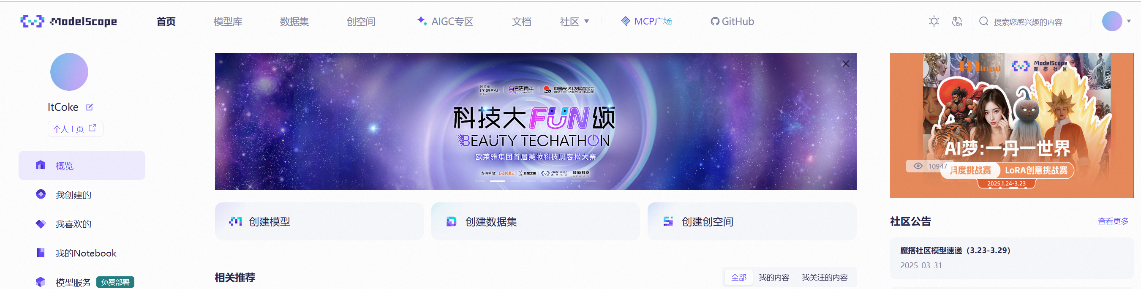Switch language with translate icon
This screenshot has width=1141, height=289.
click(x=957, y=21)
